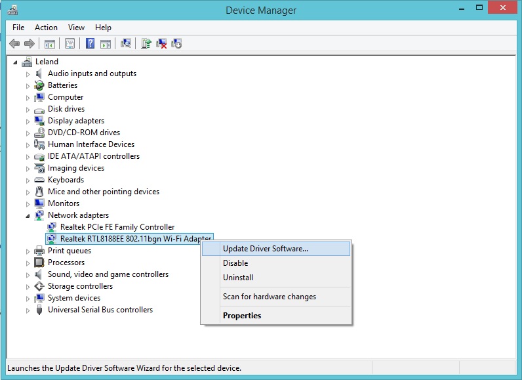Click the Mice and other pointing devices icon
Screen dimensions: 522x380
pyautogui.click(x=39, y=192)
